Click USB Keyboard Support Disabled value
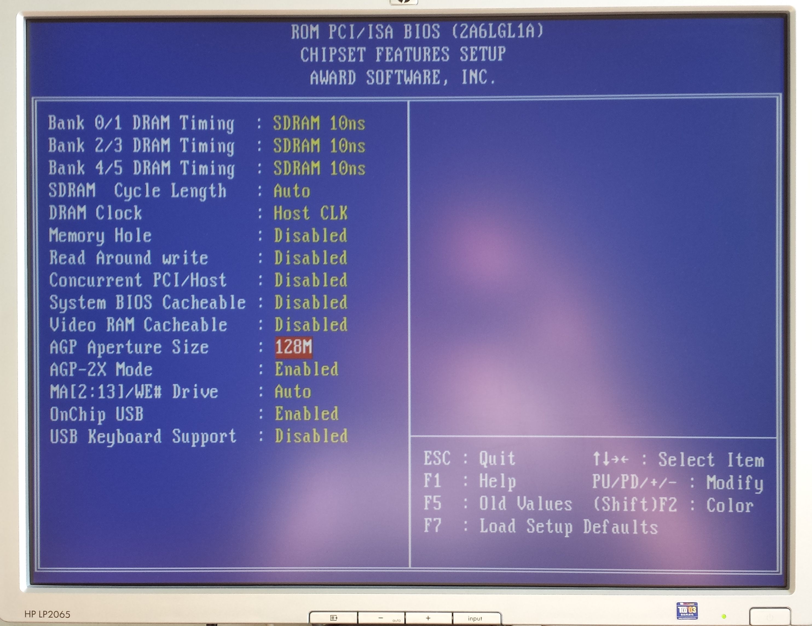Image resolution: width=812 pixels, height=626 pixels. tap(311, 436)
